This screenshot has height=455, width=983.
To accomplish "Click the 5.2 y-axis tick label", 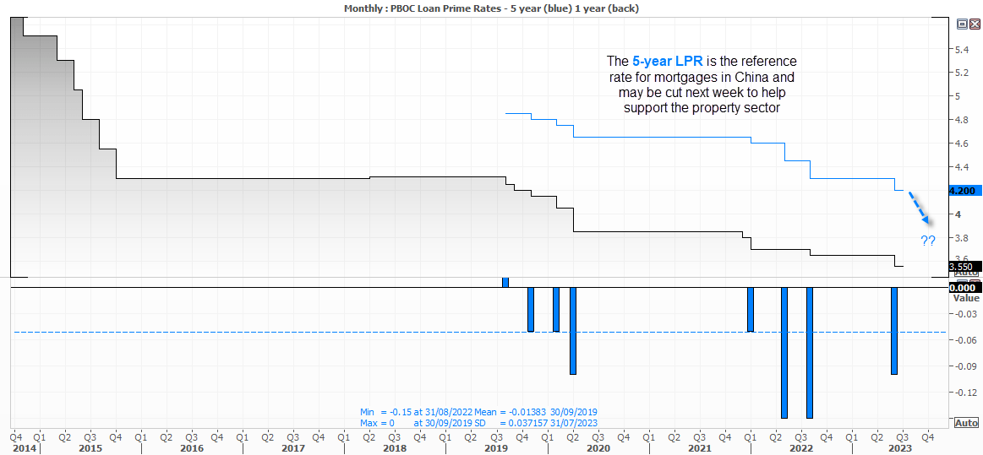I will coord(961,73).
